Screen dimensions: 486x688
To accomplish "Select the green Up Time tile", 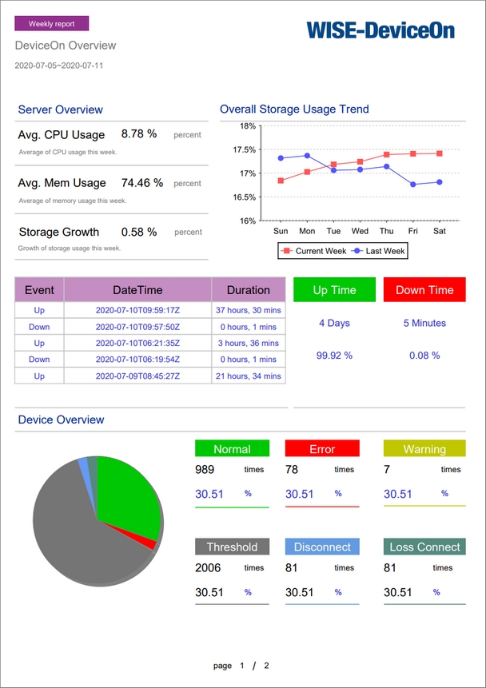I will (x=333, y=290).
